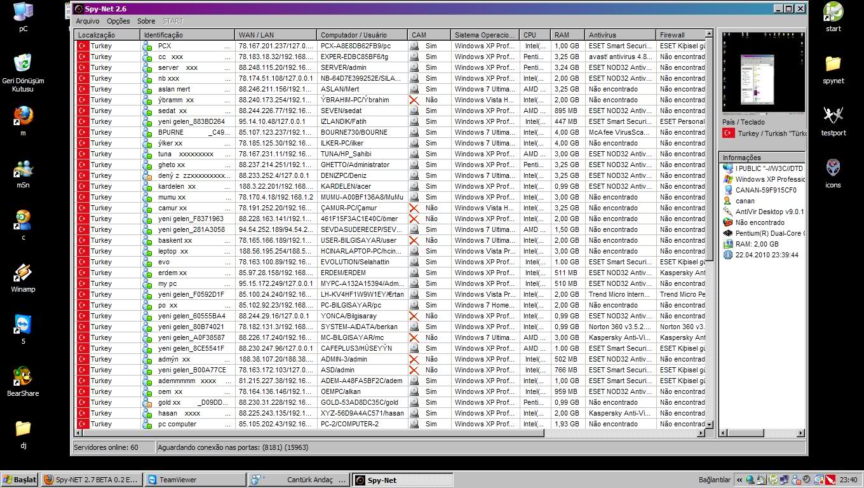Click the Turkey flag icon on the sedat row
864x488 pixels.
click(x=83, y=111)
